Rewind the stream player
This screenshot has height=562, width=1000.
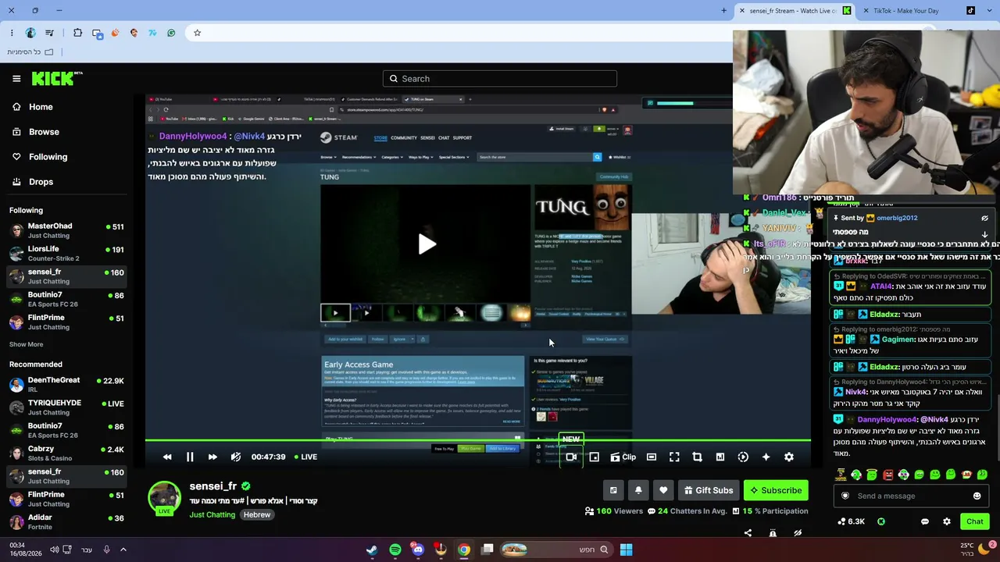coord(167,457)
